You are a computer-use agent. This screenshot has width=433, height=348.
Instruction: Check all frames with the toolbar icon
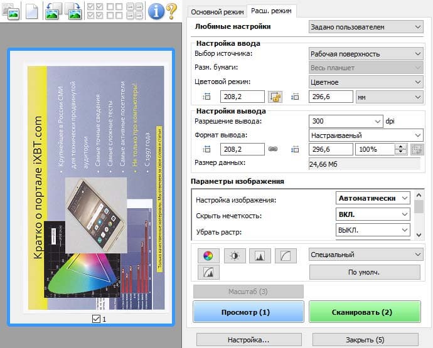tap(95, 11)
